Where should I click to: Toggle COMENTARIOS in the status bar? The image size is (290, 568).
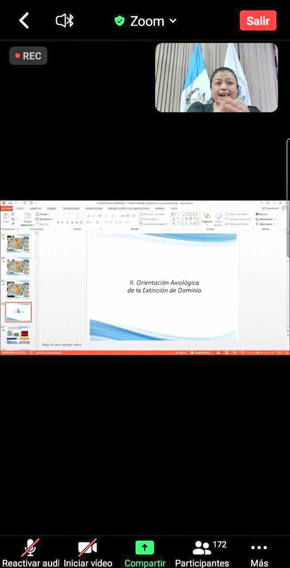[200, 352]
